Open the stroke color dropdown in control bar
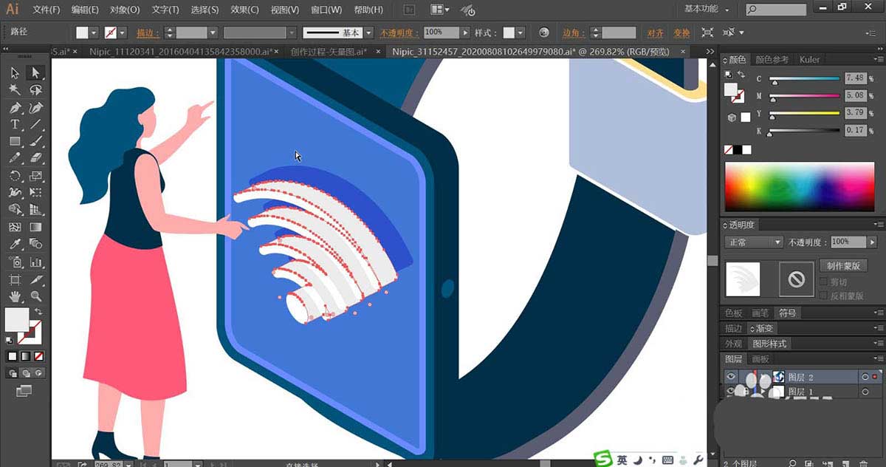The width and height of the screenshot is (886, 467). 122,33
